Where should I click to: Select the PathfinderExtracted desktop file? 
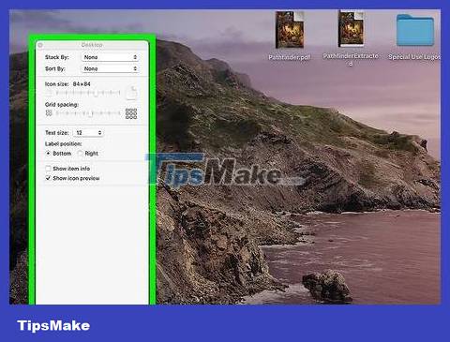pyautogui.click(x=351, y=28)
